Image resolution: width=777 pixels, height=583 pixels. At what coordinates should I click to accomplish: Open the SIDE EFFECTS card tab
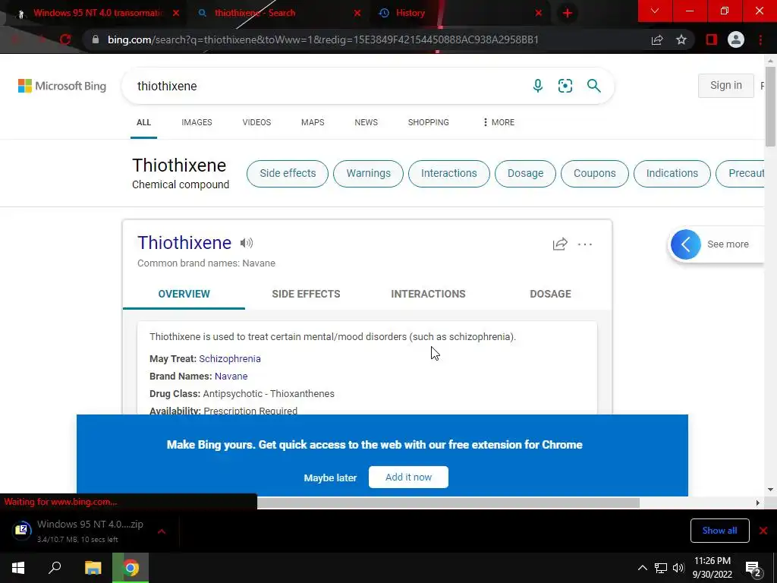(x=306, y=294)
